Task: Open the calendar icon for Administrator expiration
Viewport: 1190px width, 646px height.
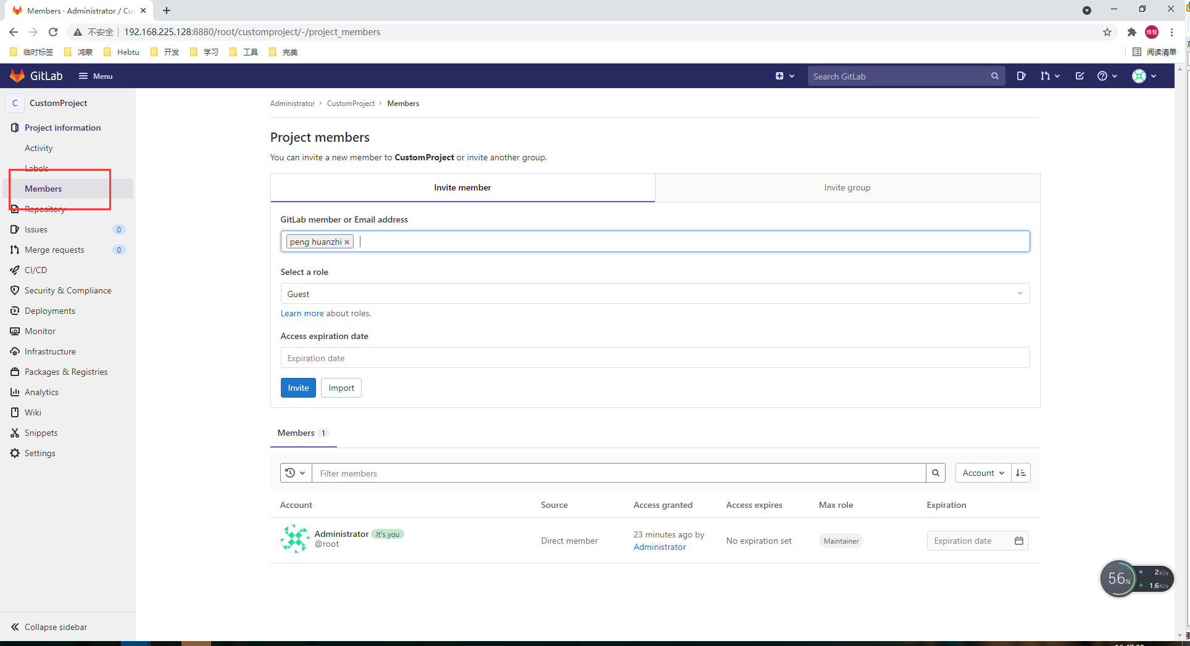Action: (1019, 541)
